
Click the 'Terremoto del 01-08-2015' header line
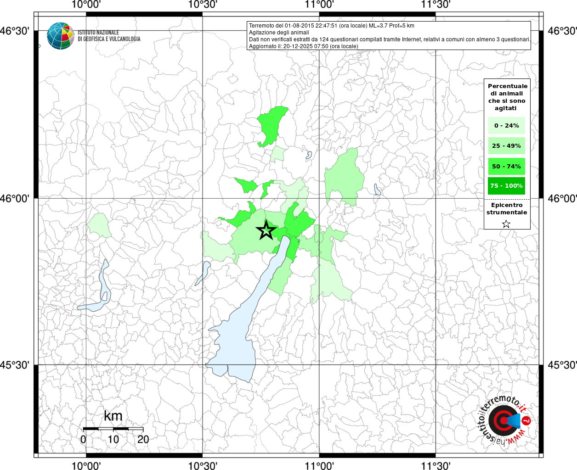331,26
